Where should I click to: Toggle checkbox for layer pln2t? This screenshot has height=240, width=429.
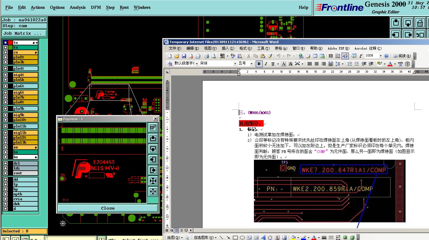pos(5,57)
